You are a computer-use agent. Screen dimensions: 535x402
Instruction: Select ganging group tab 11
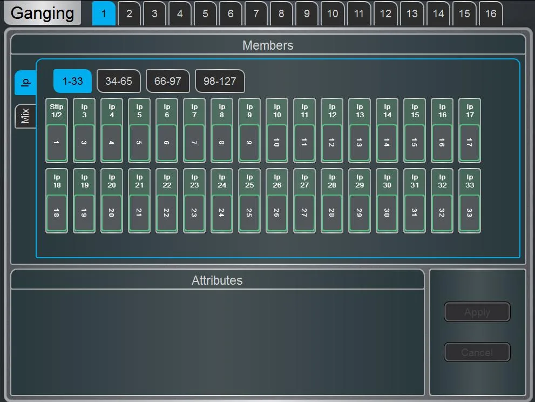358,14
